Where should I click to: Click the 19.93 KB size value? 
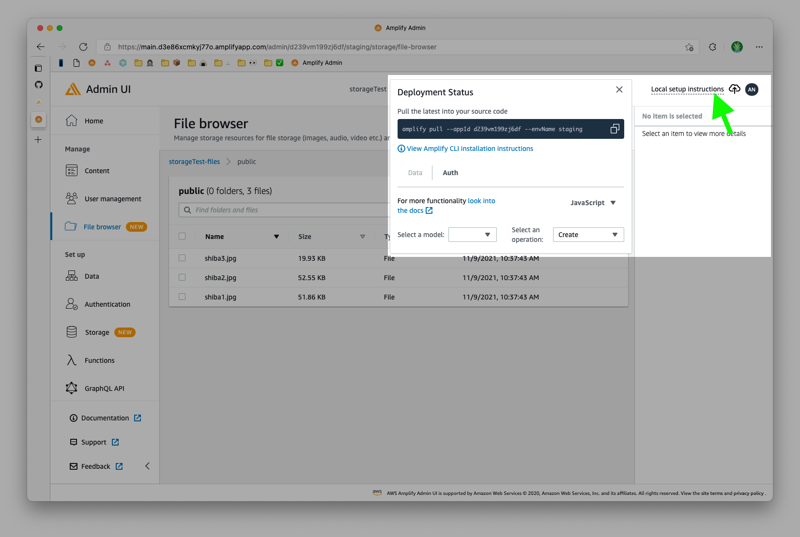point(312,258)
